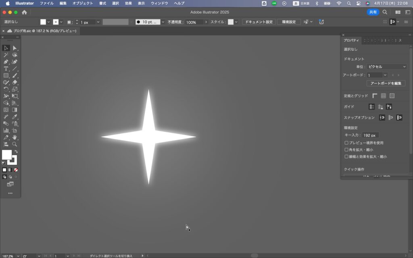The image size is (413, 258).
Task: Select the Line Segment tool
Action: click(x=15, y=69)
